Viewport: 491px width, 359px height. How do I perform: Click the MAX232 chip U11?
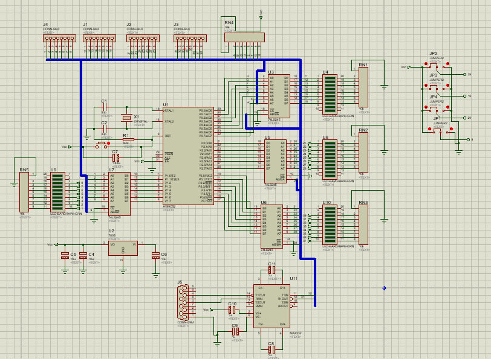273,305
